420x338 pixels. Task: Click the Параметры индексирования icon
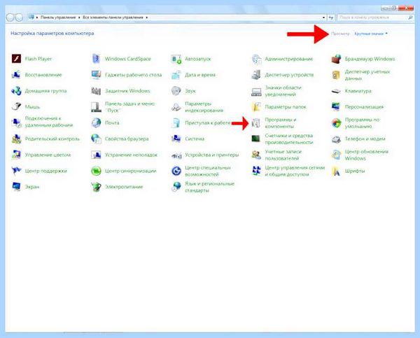click(x=176, y=106)
